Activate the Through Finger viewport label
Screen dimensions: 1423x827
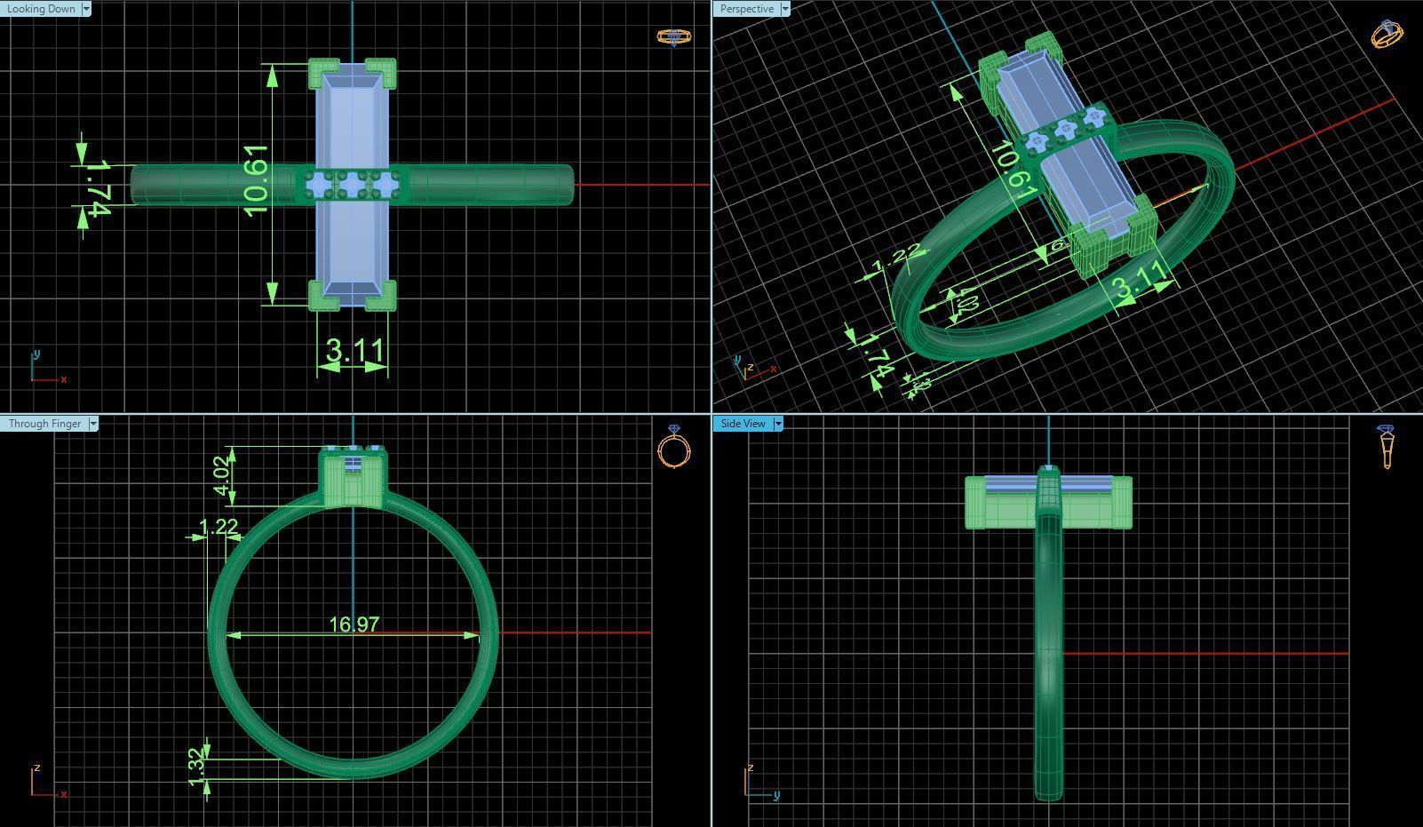click(44, 424)
